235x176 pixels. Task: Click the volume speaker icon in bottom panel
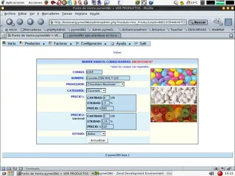click(211, 173)
